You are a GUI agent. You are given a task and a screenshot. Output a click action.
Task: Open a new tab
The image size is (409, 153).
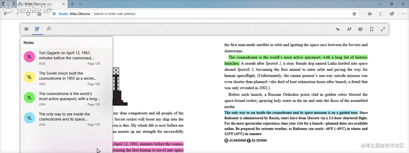point(72,4)
